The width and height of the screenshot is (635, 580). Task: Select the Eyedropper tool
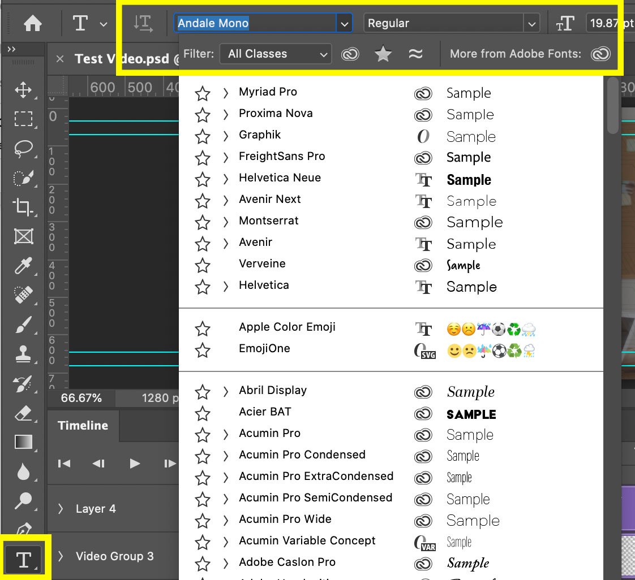23,266
